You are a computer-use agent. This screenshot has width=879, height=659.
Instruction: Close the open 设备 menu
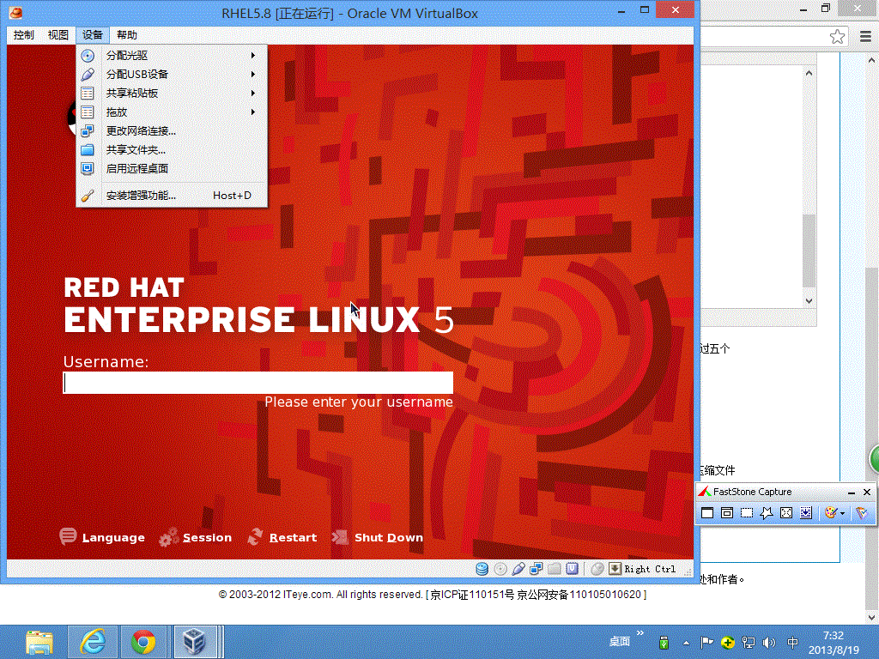pyautogui.click(x=93, y=34)
